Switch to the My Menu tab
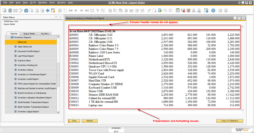The height and width of the screenshot is (133, 254). [x=44, y=34]
